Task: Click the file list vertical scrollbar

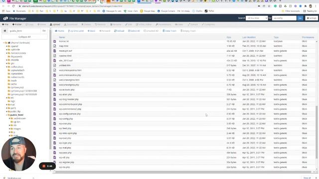Action: [317, 132]
